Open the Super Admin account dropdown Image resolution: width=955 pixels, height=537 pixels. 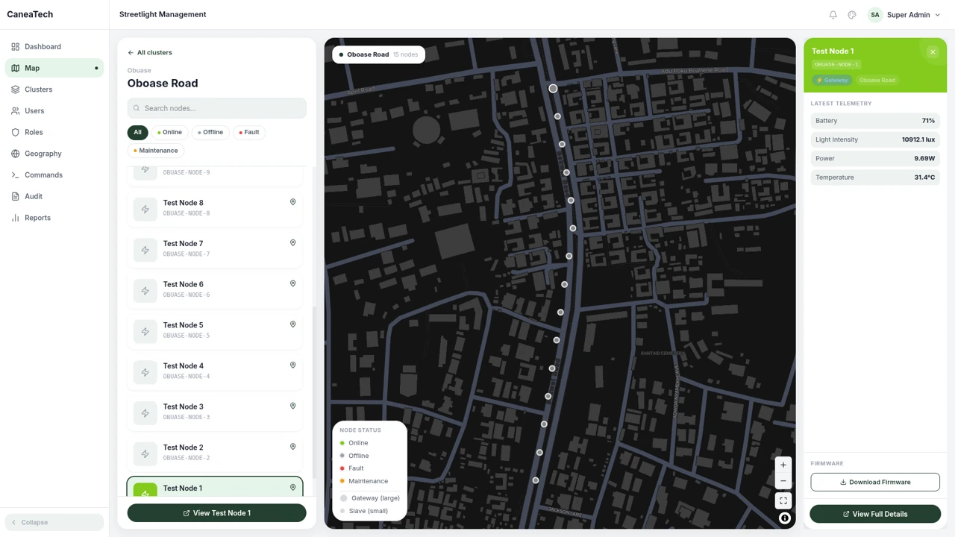coord(904,15)
